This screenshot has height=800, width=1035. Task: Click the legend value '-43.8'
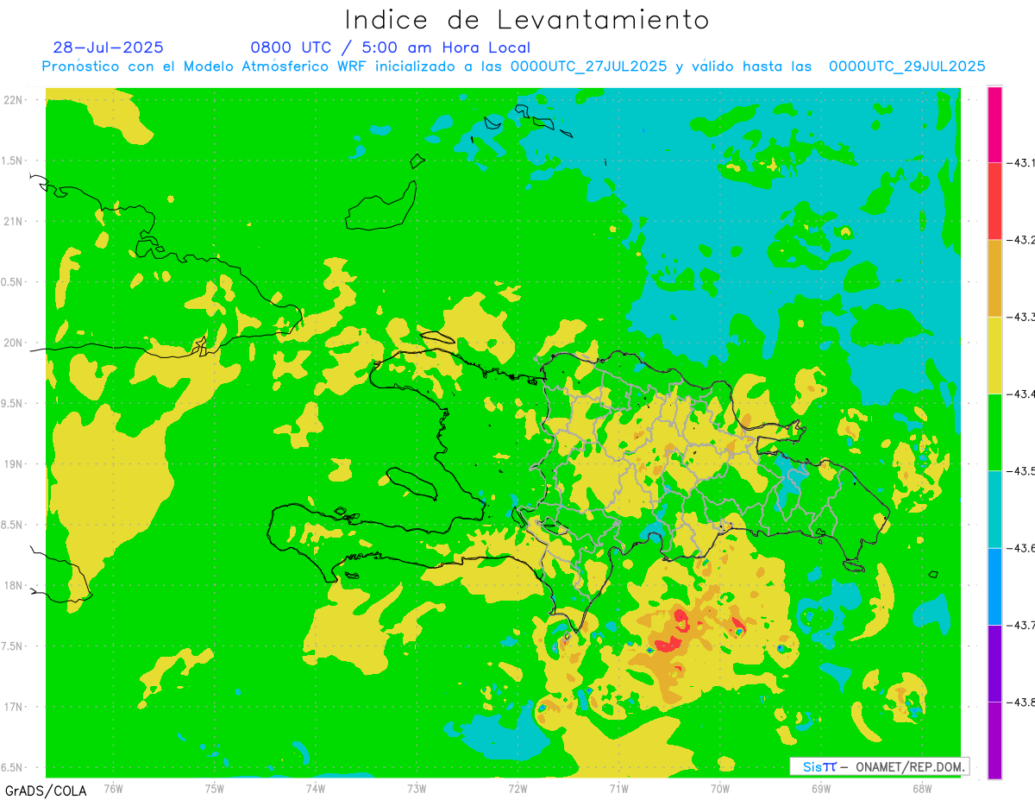pyautogui.click(x=1021, y=701)
